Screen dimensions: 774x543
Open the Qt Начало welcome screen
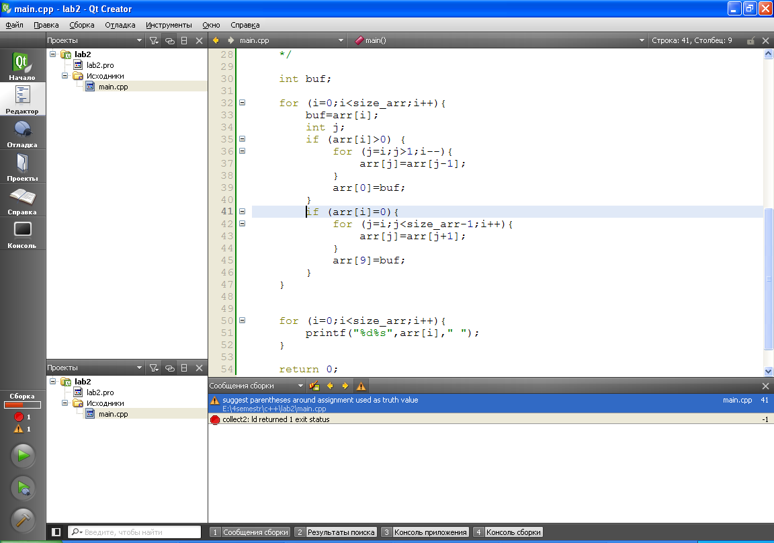(23, 66)
